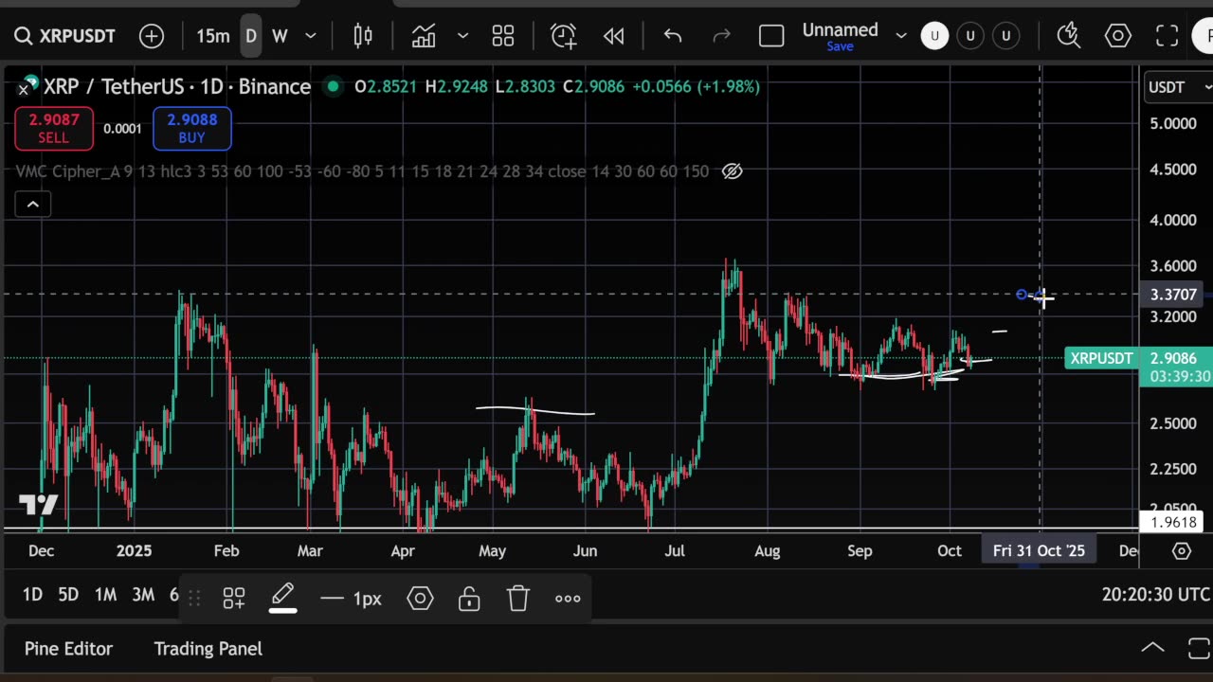Add a compare symbol with the plus icon

152,36
